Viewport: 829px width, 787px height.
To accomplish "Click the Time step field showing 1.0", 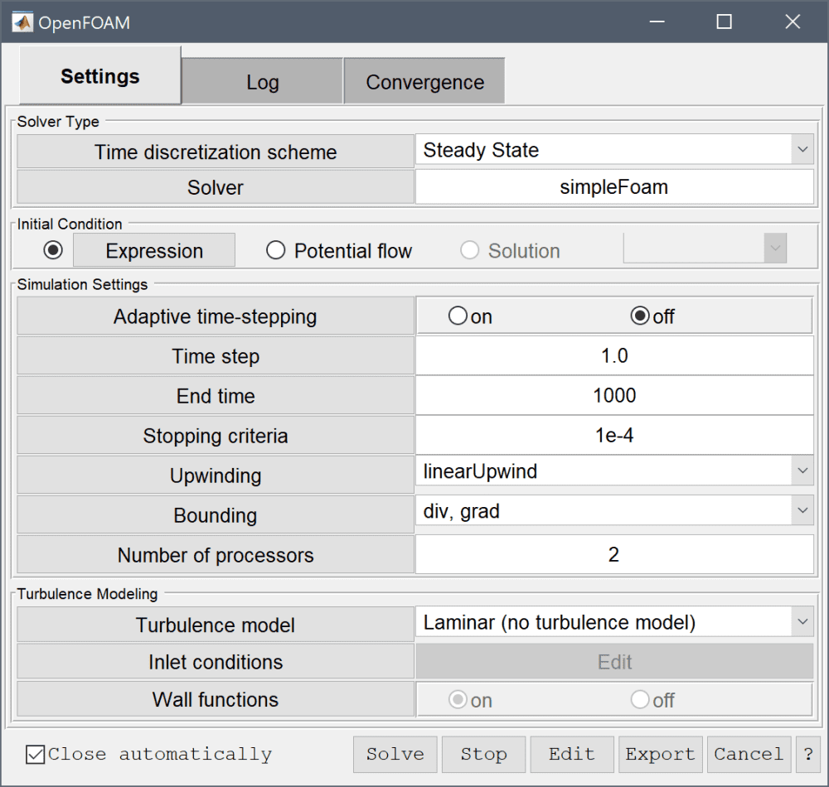I will coord(614,356).
